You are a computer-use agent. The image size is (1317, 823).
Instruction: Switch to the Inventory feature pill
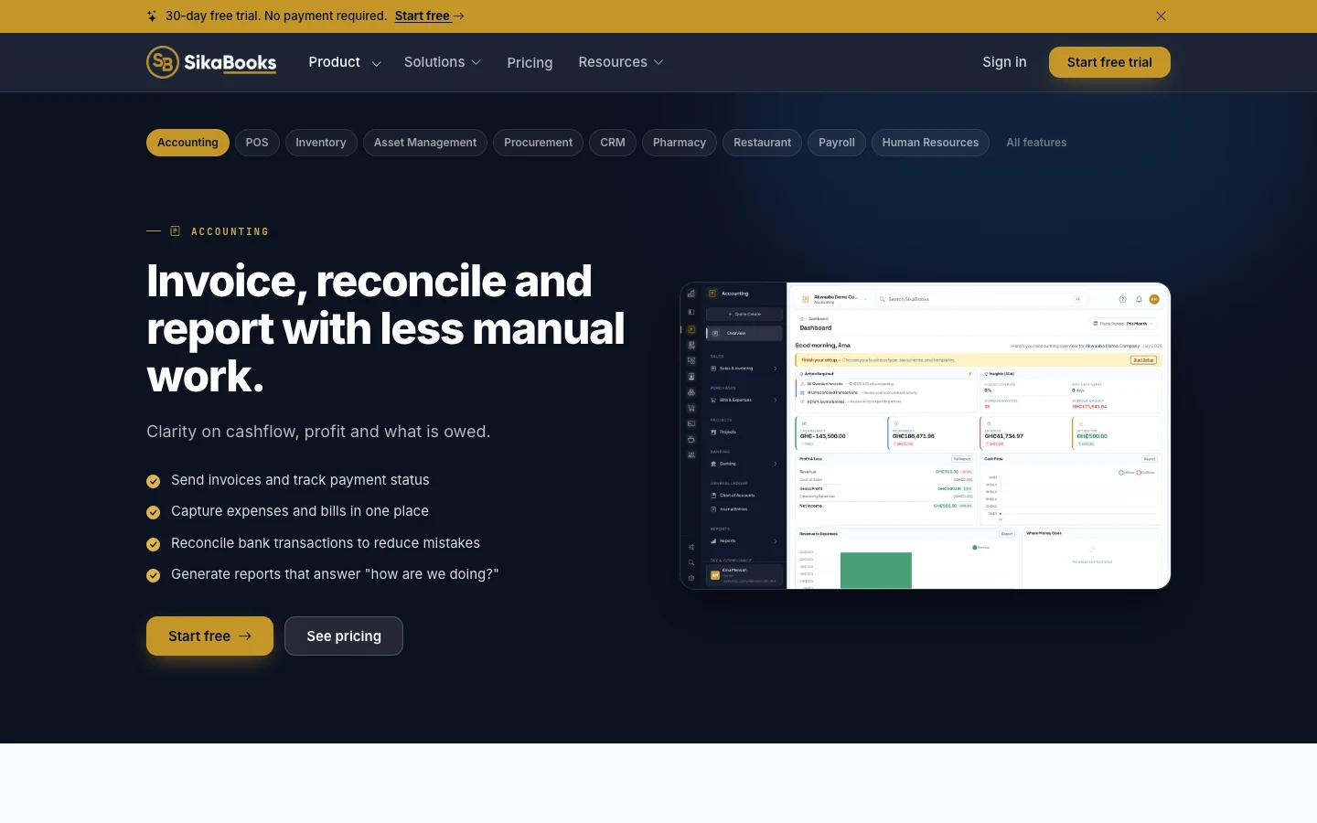321,143
